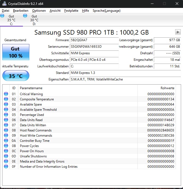Click status orb of Power Cycles row

click(6, 146)
